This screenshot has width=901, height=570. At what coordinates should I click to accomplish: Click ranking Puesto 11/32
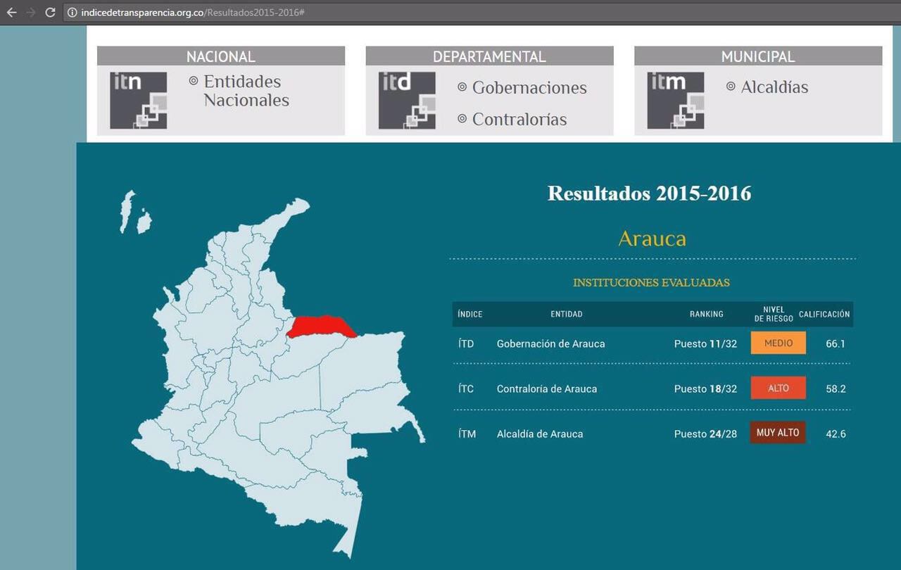pos(705,344)
